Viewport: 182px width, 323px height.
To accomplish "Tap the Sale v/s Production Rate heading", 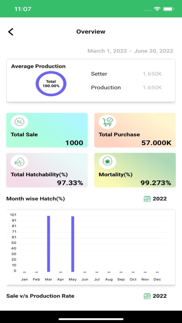I will [x=40, y=296].
